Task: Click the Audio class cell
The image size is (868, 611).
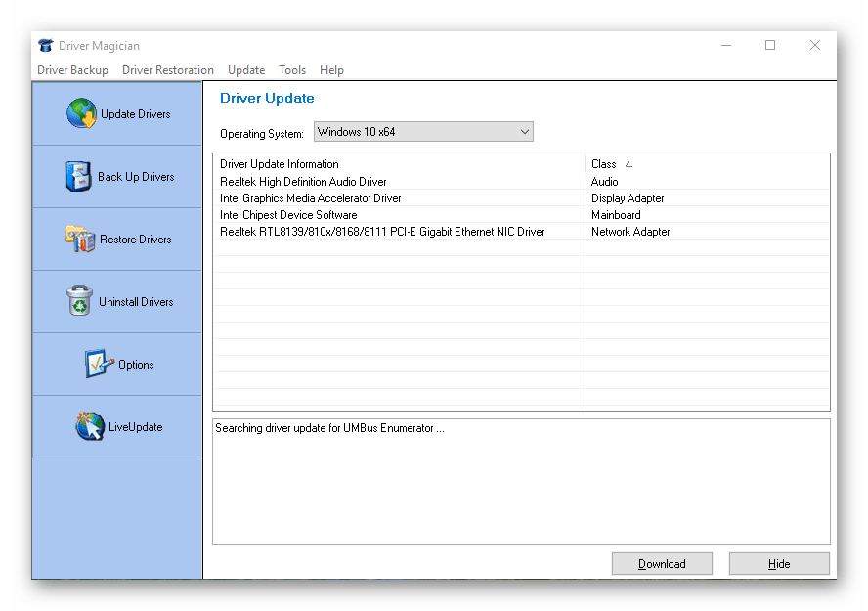Action: click(x=604, y=182)
